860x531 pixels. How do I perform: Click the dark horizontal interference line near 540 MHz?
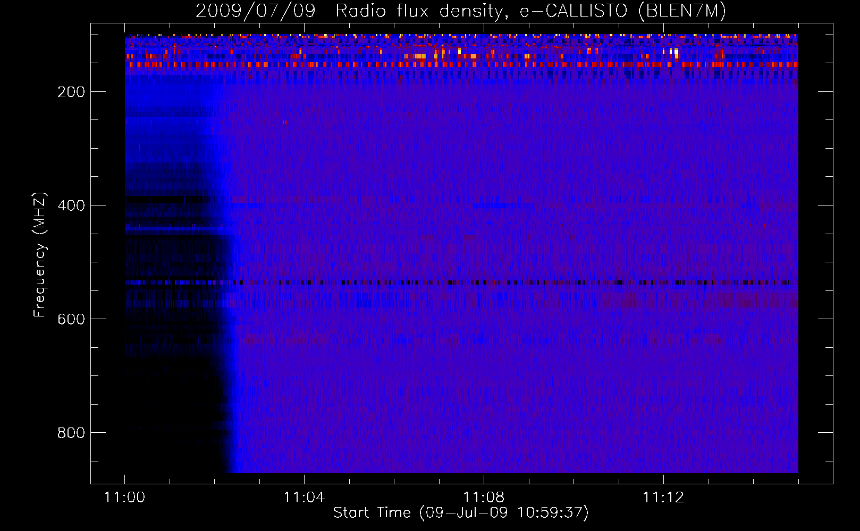(461, 282)
